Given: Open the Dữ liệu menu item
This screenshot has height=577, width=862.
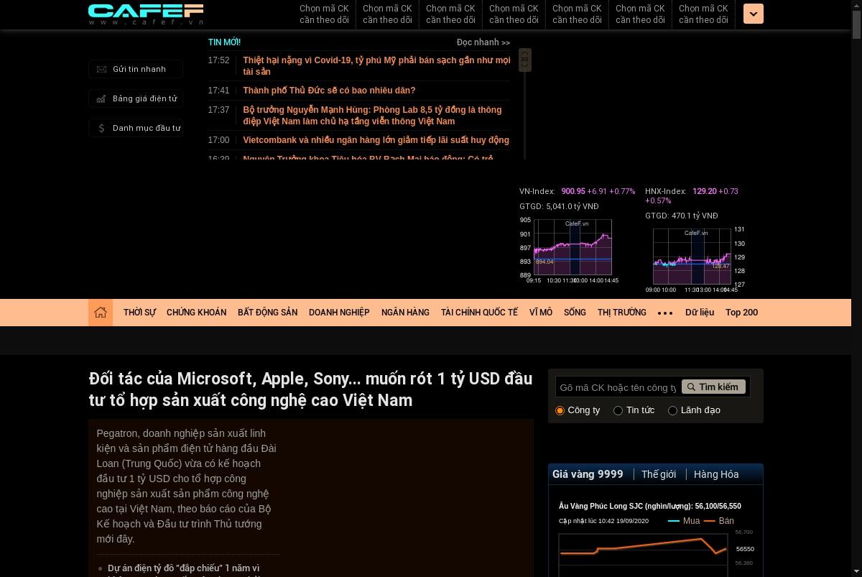Looking at the screenshot, I should [x=700, y=313].
